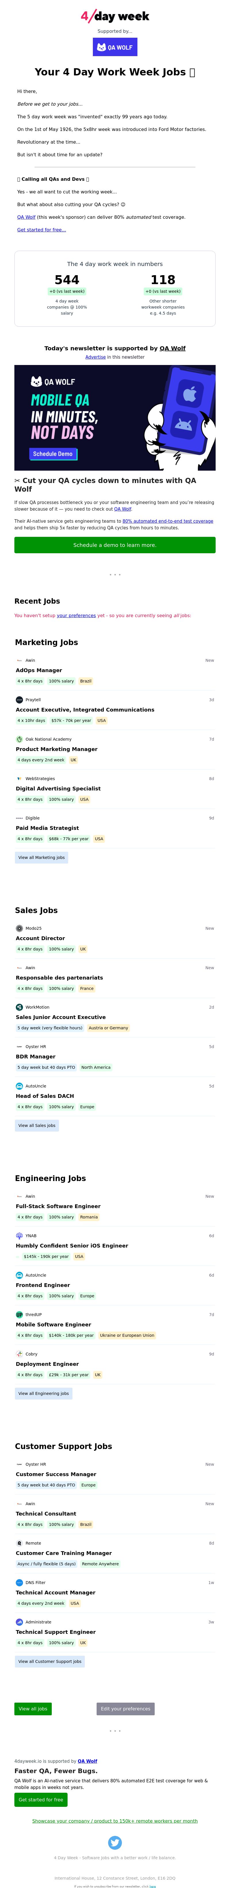230x1888 pixels.
Task: Click the WorkMotion company logo icon
Action: (19, 1007)
